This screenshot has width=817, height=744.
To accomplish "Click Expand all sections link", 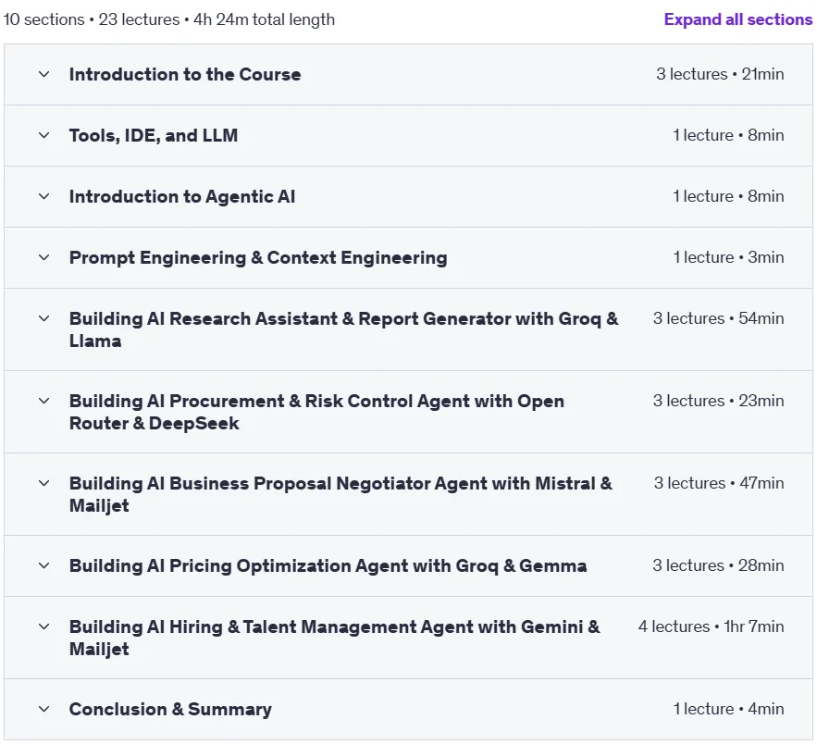I will pyautogui.click(x=737, y=19).
